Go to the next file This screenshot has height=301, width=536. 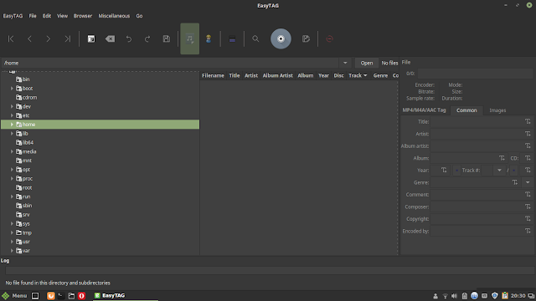pos(49,39)
